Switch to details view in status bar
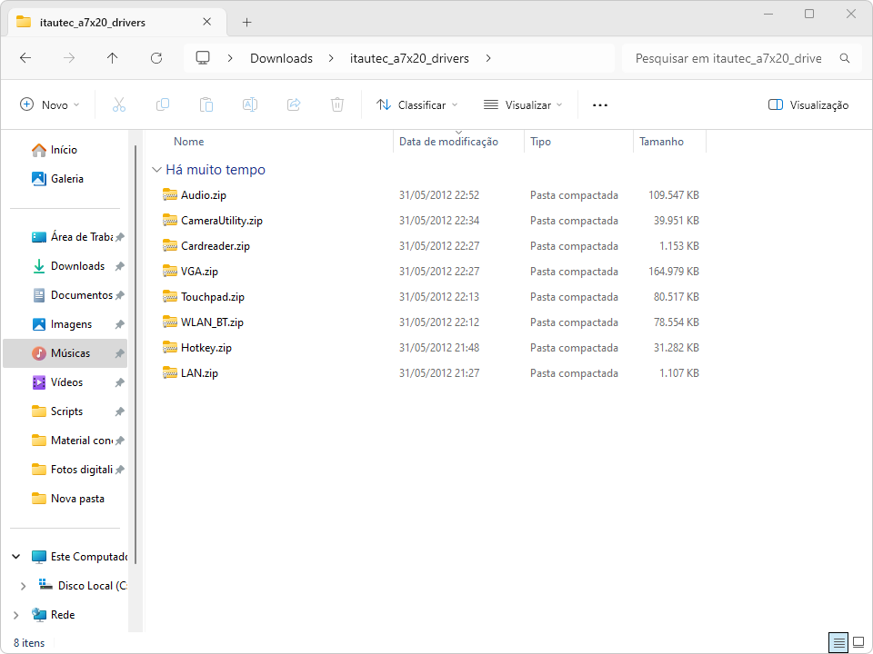 tap(838, 643)
